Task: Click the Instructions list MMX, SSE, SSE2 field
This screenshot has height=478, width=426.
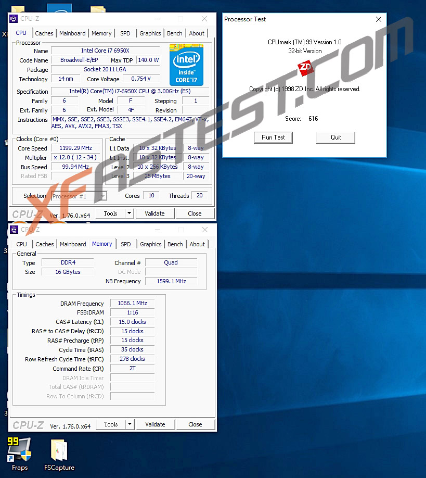Action: coord(130,123)
